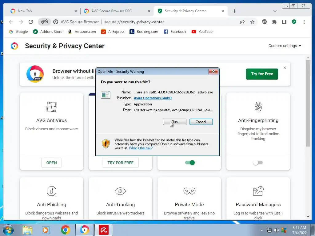Image resolution: width=315 pixels, height=236 pixels.
Task: Open a new tab with plus button
Action: [x=234, y=11]
